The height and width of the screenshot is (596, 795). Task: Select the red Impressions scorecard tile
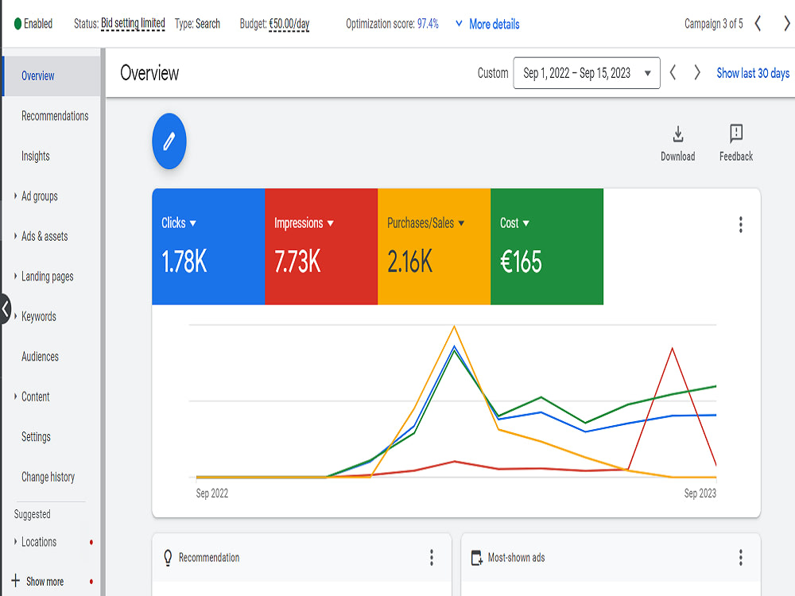click(321, 247)
